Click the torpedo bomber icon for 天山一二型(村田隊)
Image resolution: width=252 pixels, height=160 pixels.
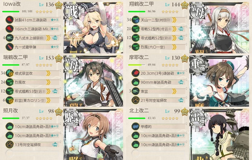pyautogui.click(x=136, y=20)
